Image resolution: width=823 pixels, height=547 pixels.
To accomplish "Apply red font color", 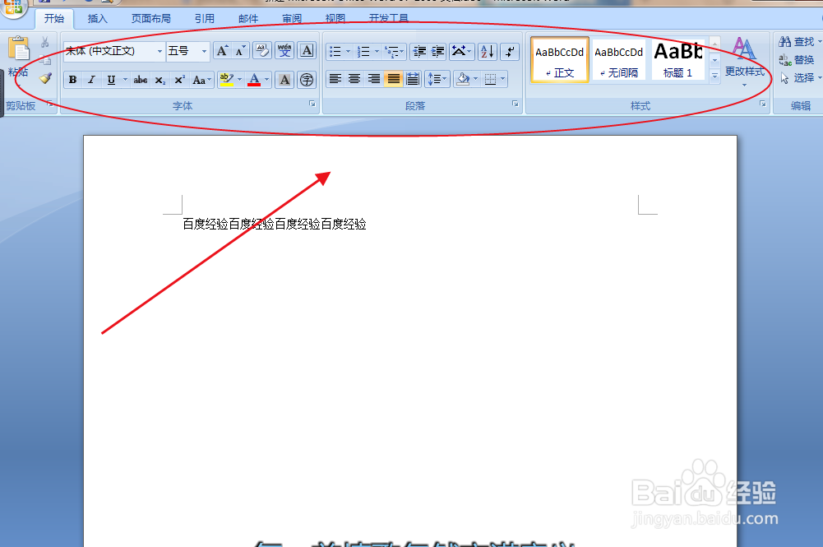I will (x=254, y=80).
